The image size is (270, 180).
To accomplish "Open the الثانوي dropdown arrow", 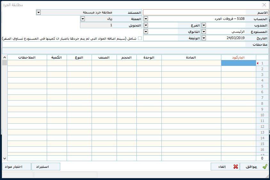I will point(146,32).
